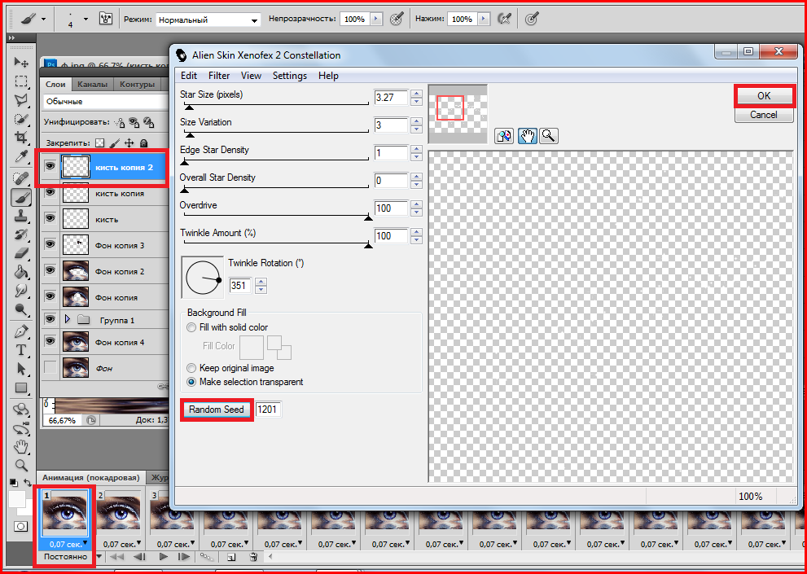
Task: Click the Zoom magnifier in Constellation preview
Action: [x=549, y=136]
